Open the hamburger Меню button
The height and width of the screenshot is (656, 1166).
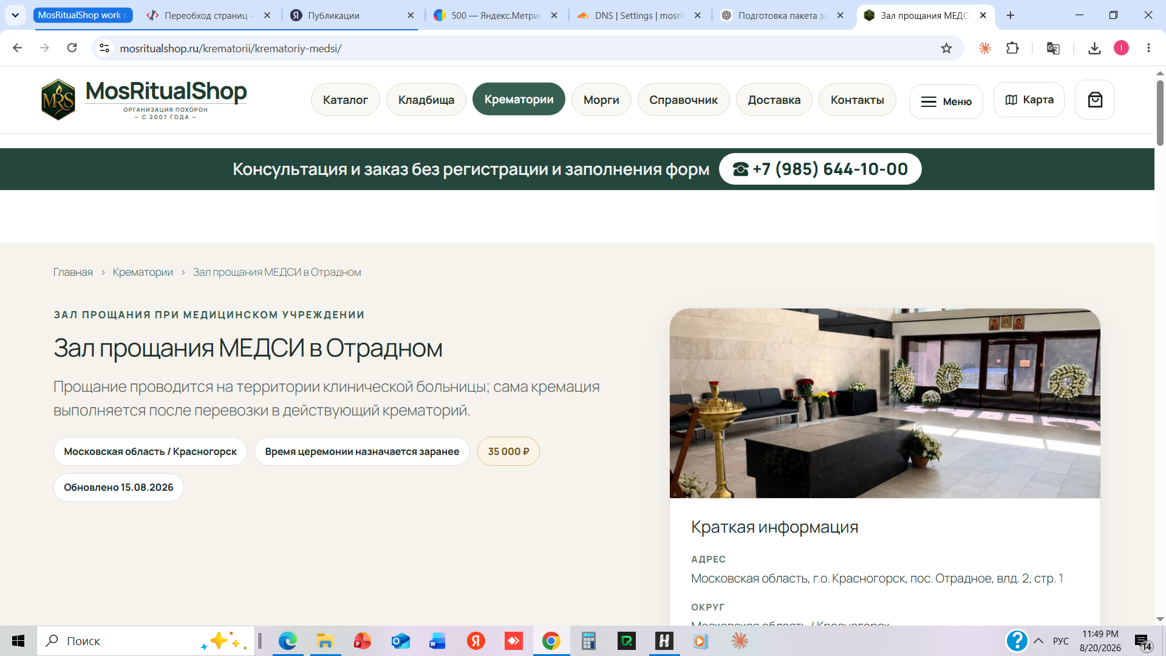pyautogui.click(x=946, y=101)
